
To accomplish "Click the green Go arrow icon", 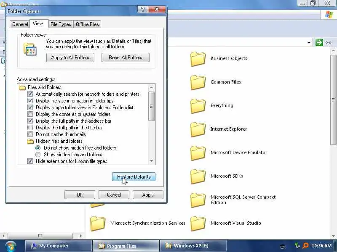I will click(x=319, y=42).
